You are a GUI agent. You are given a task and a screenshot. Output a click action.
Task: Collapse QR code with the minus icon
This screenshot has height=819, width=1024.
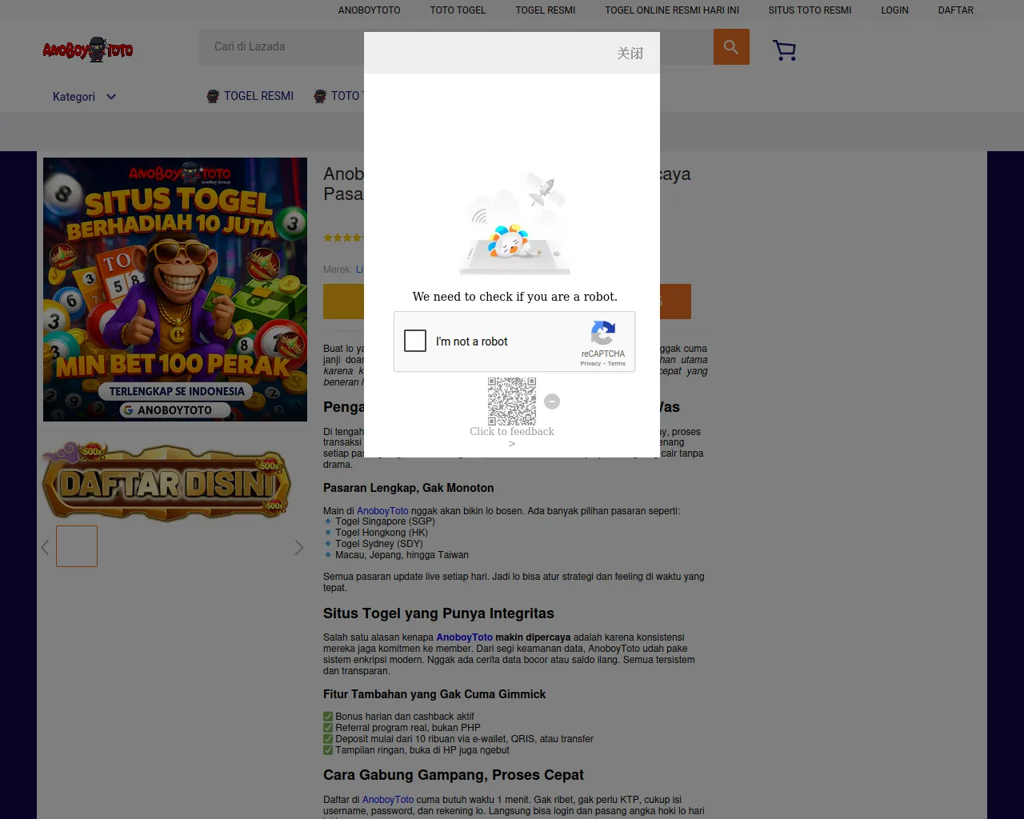[552, 402]
